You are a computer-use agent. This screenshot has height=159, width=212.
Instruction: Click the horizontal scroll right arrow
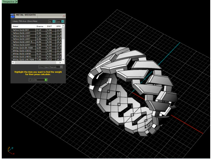60,63
